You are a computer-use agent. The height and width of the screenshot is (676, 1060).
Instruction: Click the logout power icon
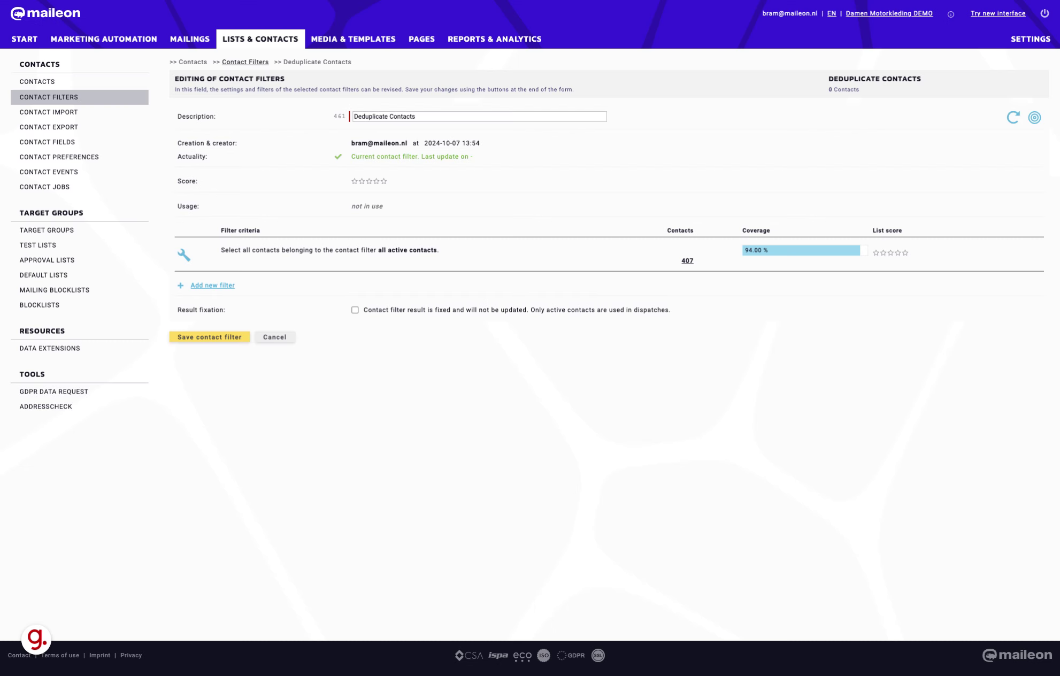coord(1044,13)
